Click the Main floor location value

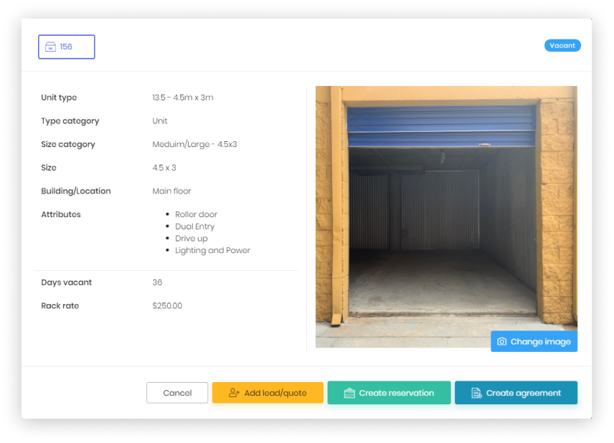[171, 191]
